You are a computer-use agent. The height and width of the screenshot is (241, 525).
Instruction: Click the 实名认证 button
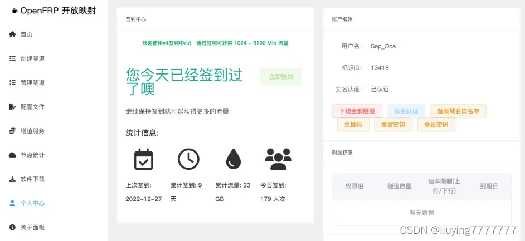click(406, 111)
